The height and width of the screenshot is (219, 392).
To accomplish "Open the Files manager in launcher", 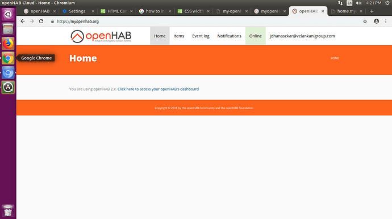I will (8, 29).
